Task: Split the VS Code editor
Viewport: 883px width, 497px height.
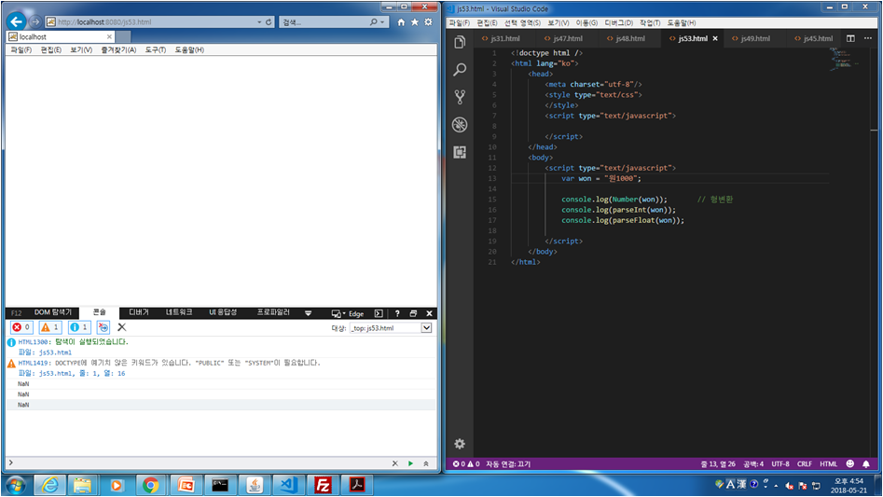Action: tap(850, 38)
